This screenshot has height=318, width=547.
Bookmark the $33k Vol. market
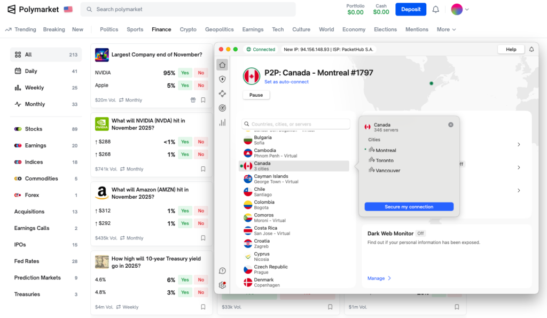(x=330, y=307)
